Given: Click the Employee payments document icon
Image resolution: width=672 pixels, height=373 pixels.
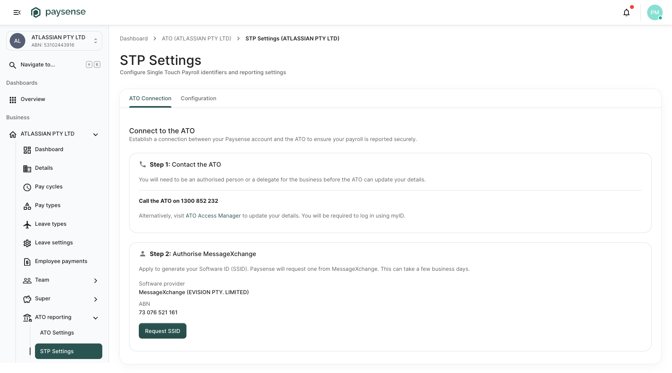Looking at the screenshot, I should [x=27, y=262].
